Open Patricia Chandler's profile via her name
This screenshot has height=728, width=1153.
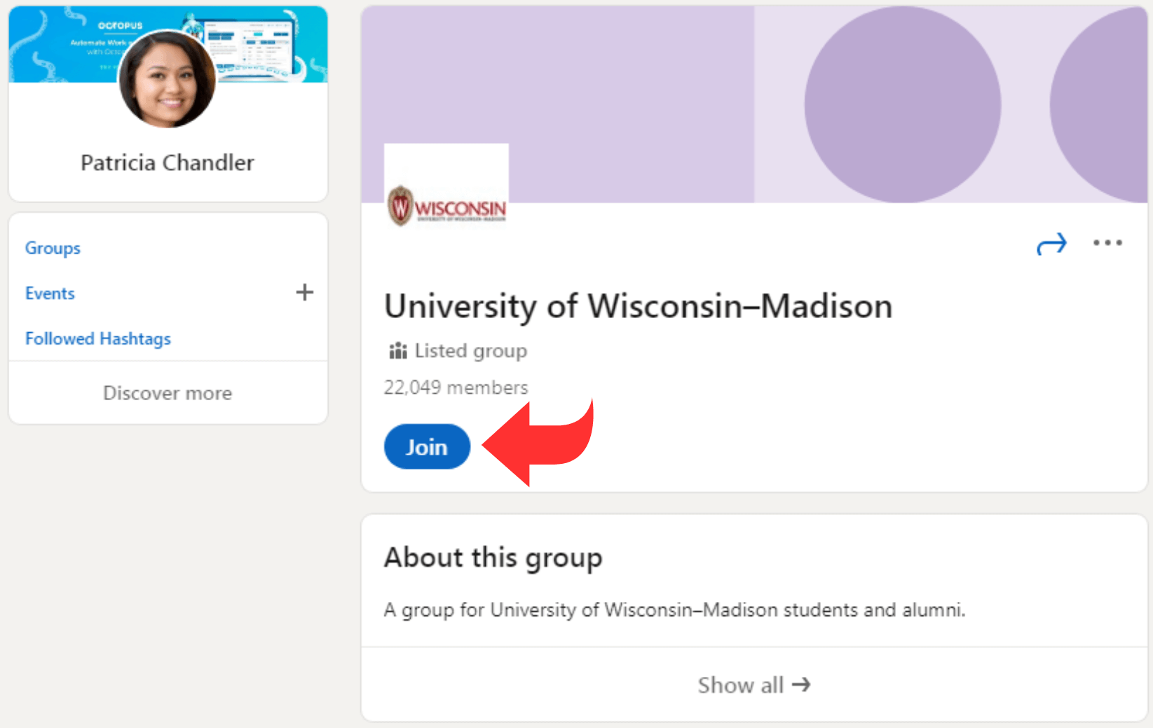tap(167, 162)
